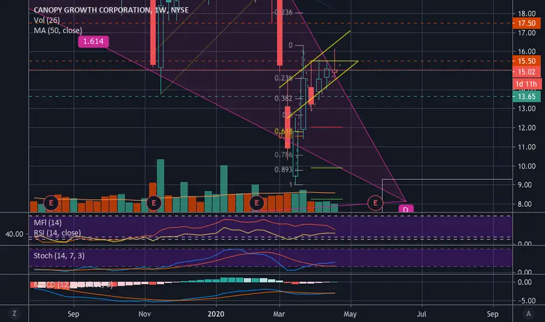The image size is (545, 322).
Task: Click the pink dividend D marker
Action: pyautogui.click(x=406, y=209)
